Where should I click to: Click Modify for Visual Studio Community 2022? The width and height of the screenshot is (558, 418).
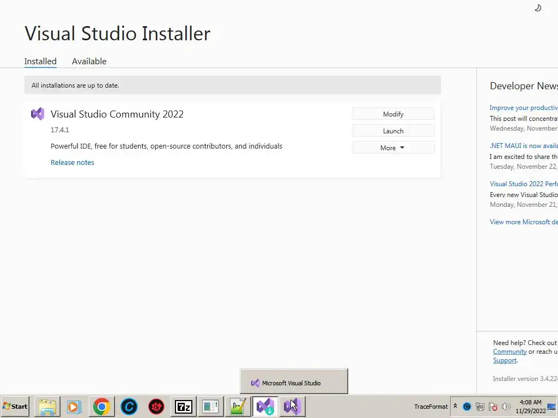pyautogui.click(x=393, y=114)
